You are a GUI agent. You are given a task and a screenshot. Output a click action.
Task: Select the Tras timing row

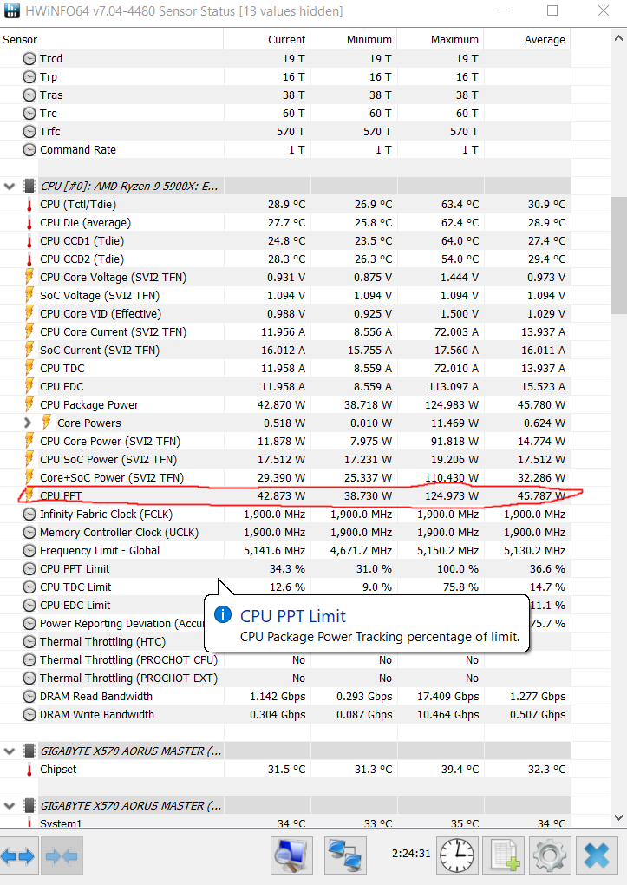285,95
